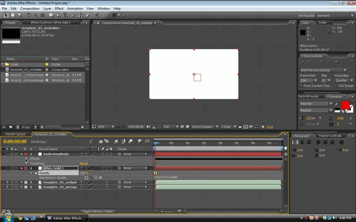
Task: Click the Reset Exposure aperture icon
Action: 263,127
